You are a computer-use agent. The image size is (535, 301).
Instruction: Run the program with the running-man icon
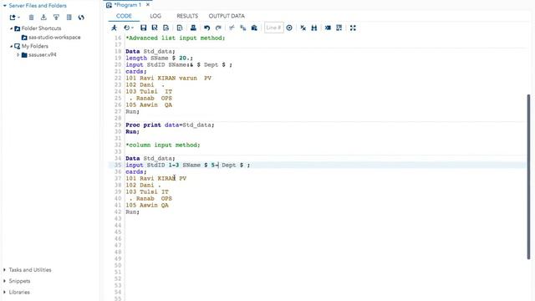(x=114, y=28)
